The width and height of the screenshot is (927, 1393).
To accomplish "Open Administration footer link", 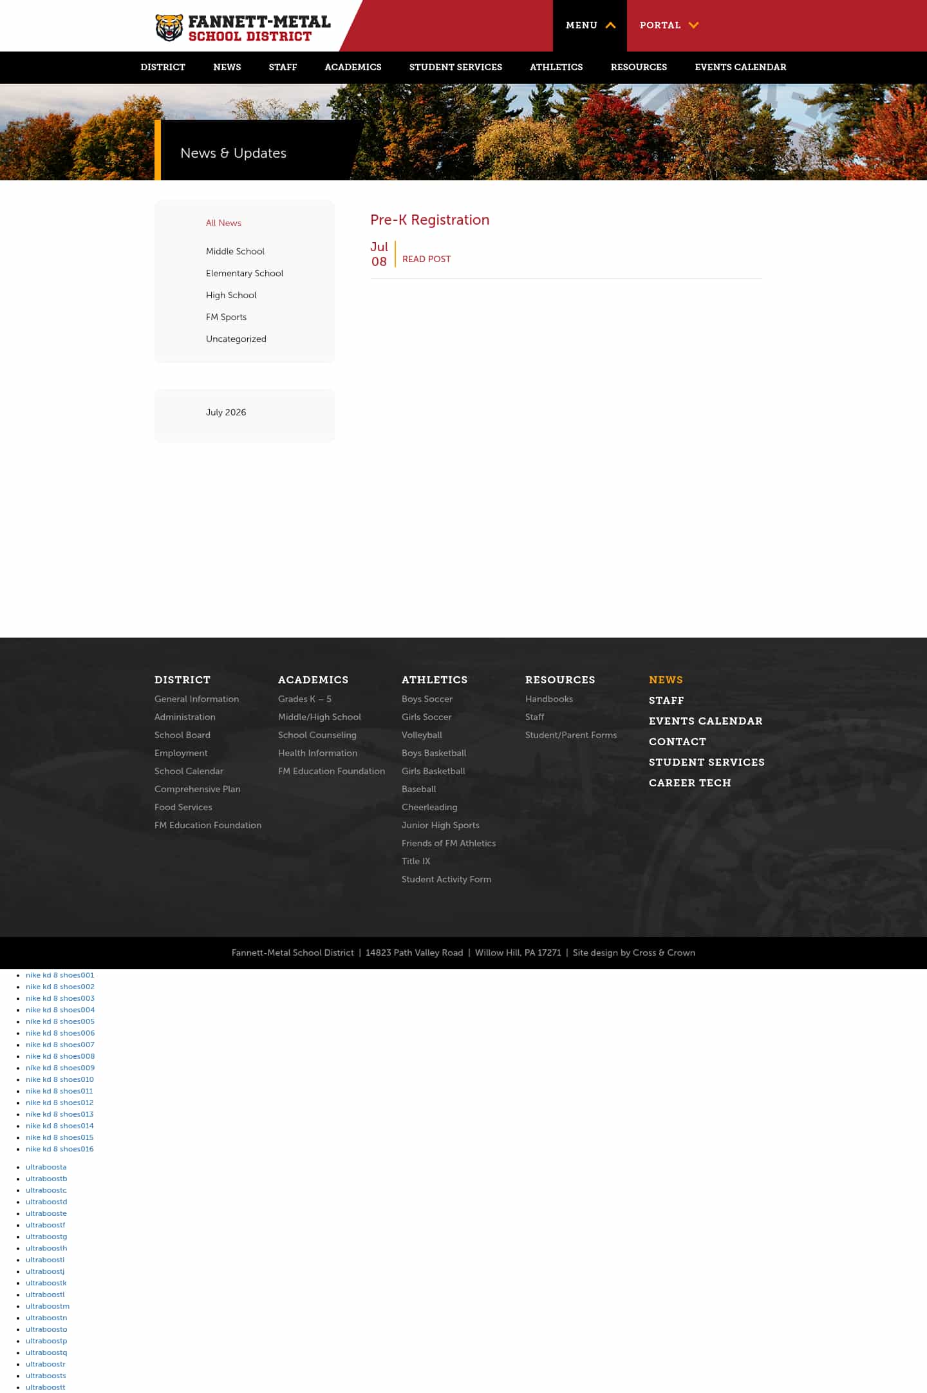I will 185,717.
